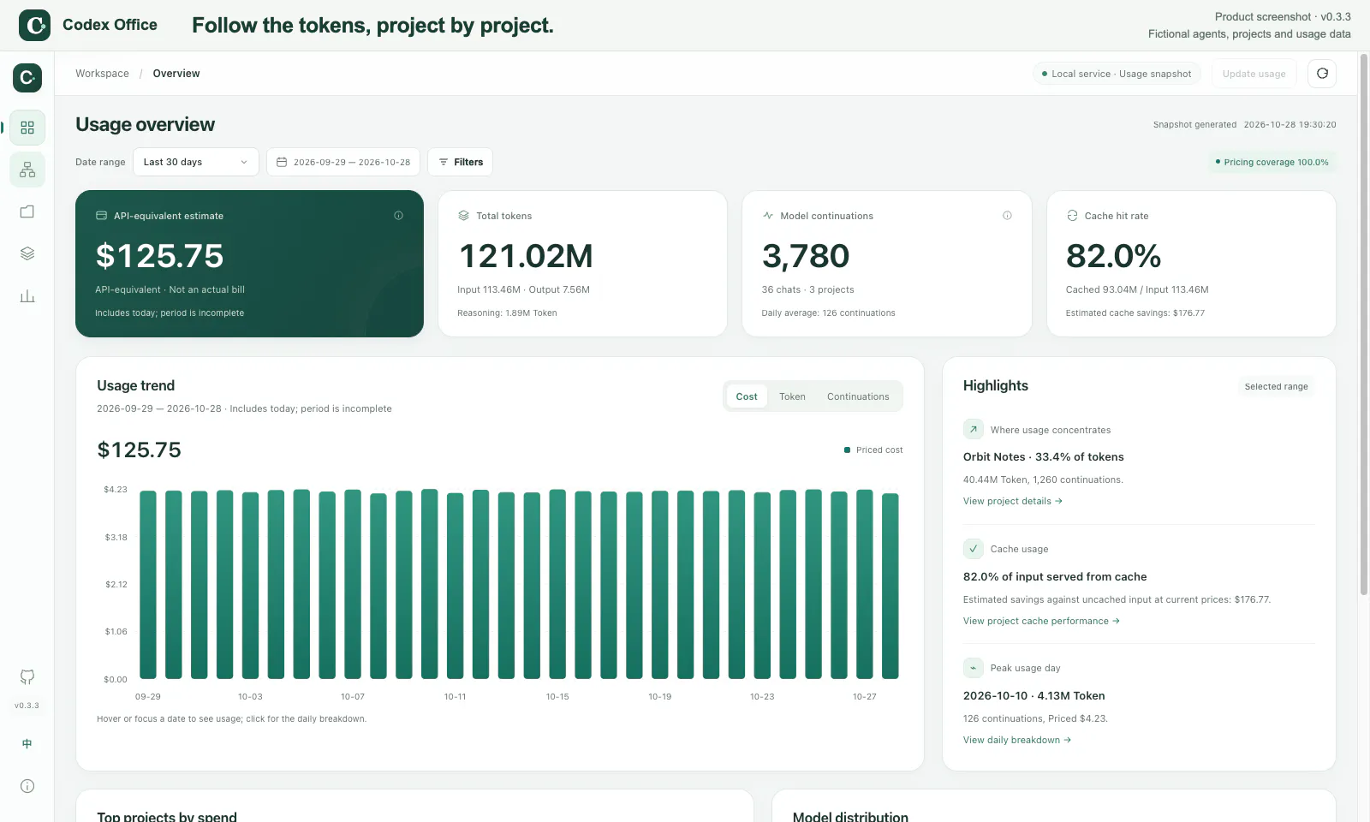Switch language with the 中 icon
Screen dimensions: 1370x822
coord(27,744)
